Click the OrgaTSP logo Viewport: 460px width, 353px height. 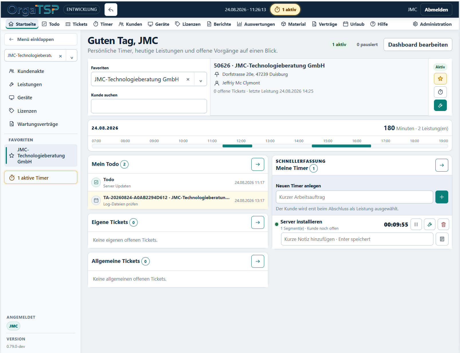pyautogui.click(x=33, y=10)
